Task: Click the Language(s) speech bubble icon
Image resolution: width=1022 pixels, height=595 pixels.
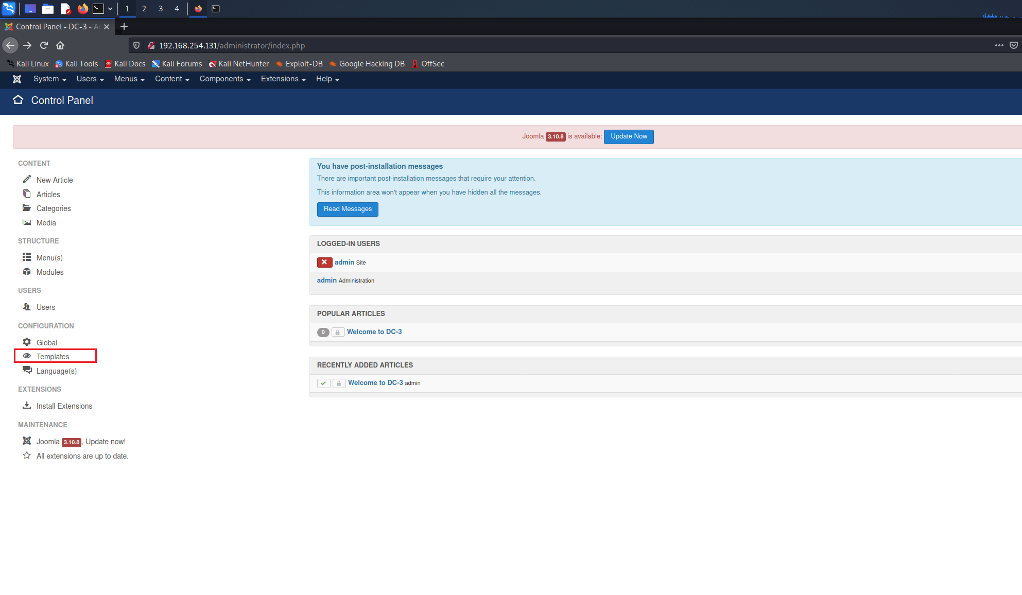Action: click(27, 370)
